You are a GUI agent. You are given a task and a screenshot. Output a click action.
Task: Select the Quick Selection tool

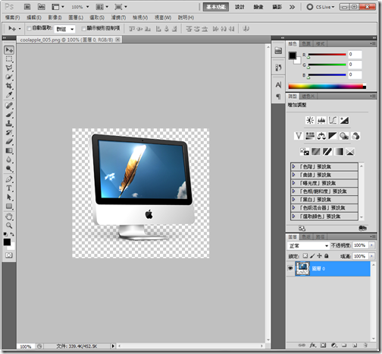tap(9, 77)
